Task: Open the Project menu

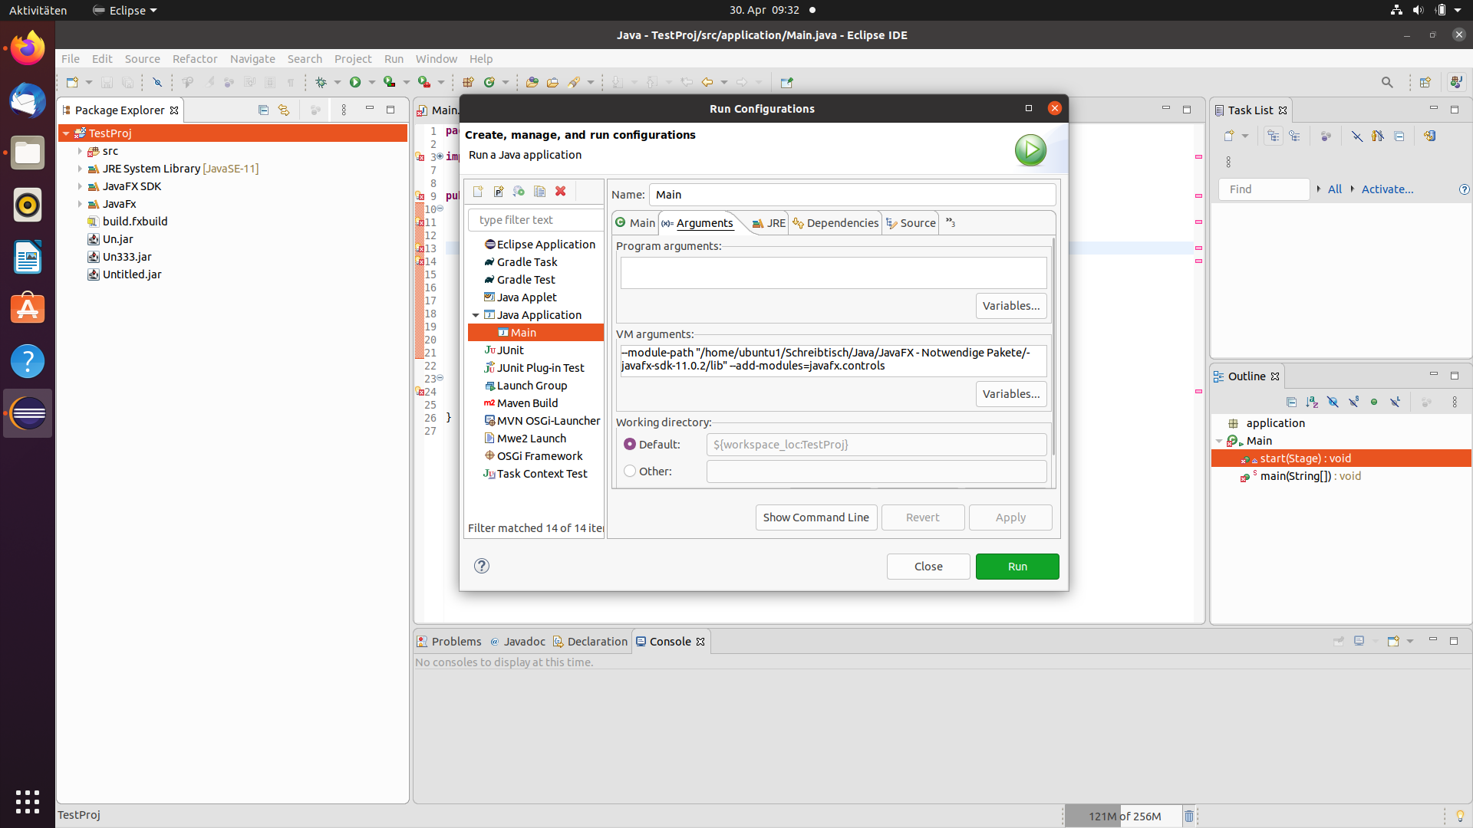Action: tap(353, 59)
